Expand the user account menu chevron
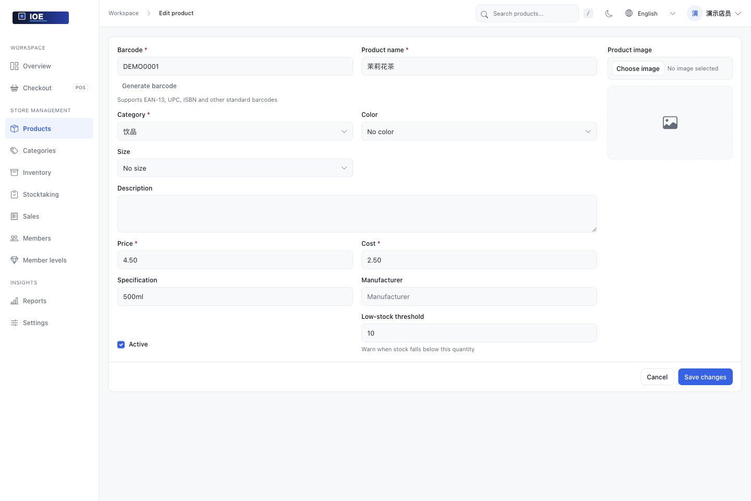 pos(738,14)
